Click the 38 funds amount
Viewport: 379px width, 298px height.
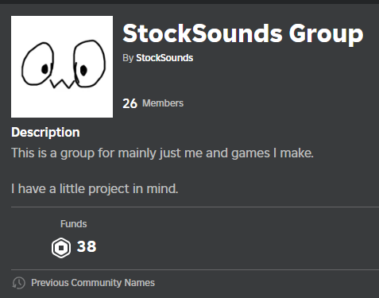click(87, 246)
